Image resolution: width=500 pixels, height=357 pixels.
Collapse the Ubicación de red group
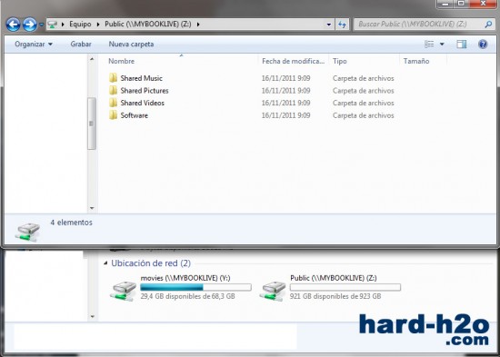click(105, 263)
